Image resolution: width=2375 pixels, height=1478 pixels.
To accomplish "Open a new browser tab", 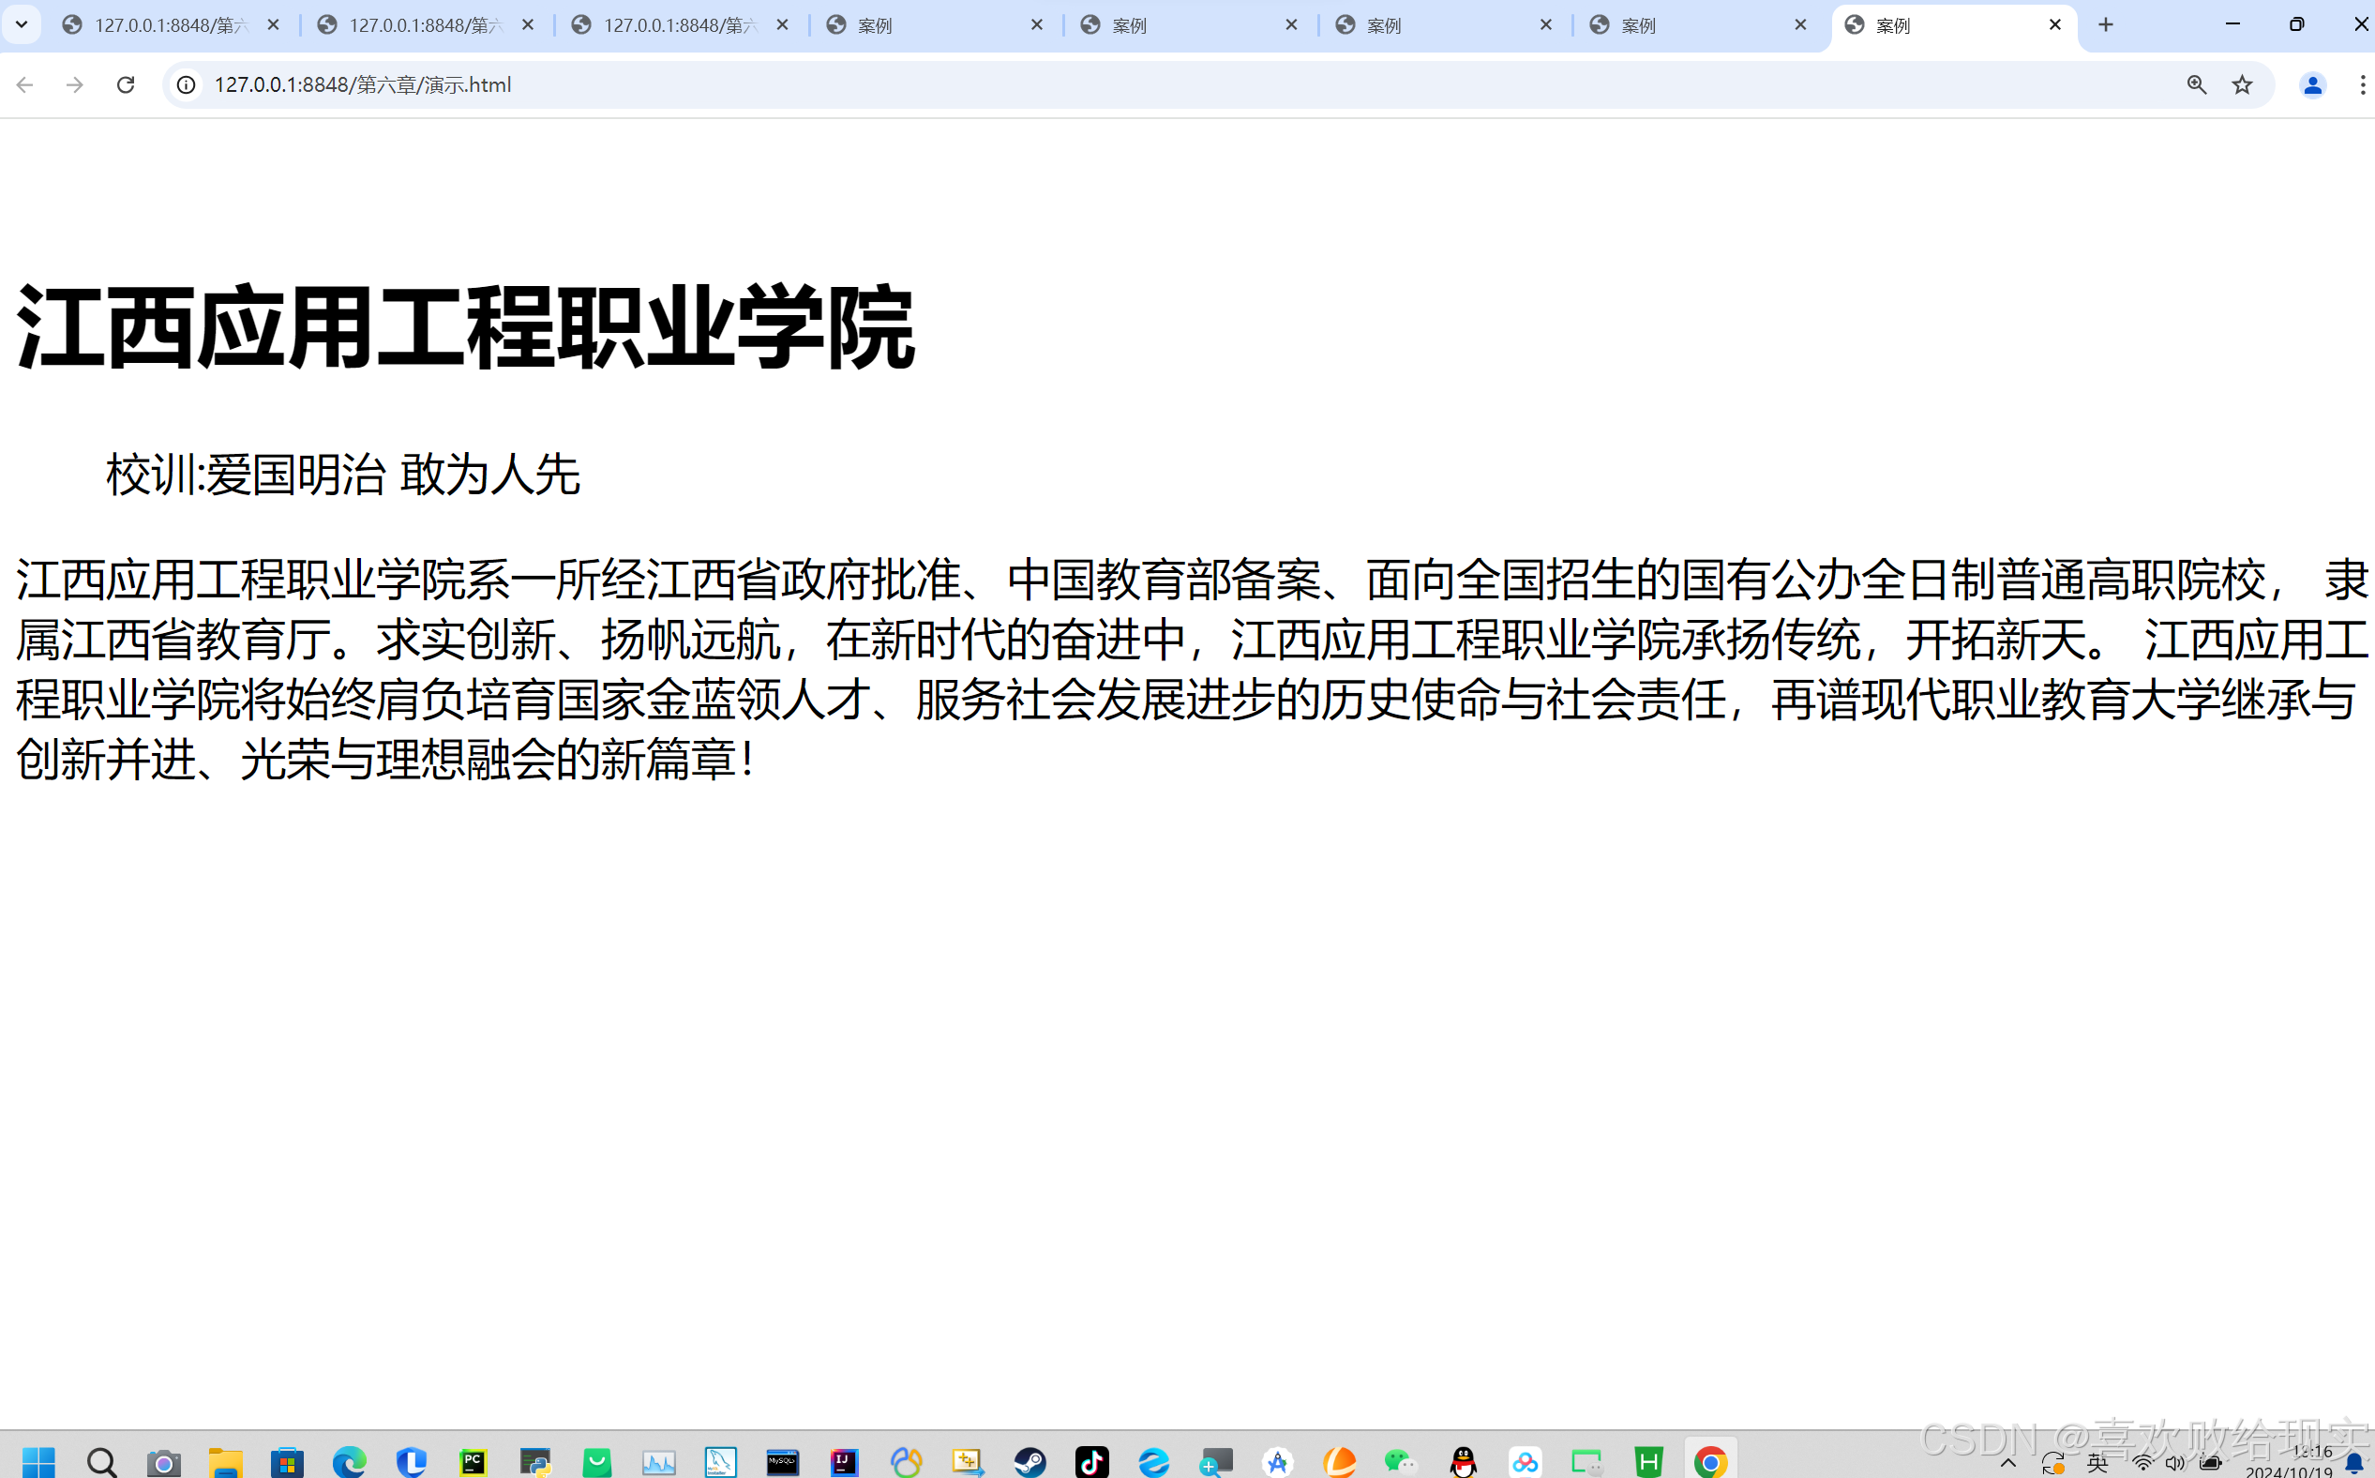I will tap(2106, 25).
